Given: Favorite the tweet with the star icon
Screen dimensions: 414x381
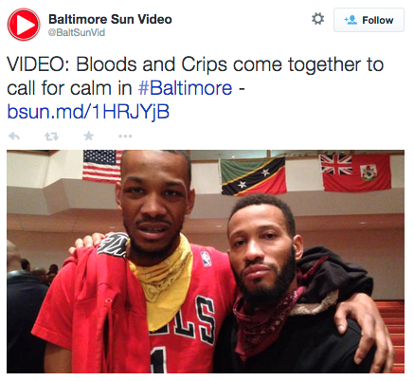Looking at the screenshot, I should [89, 136].
